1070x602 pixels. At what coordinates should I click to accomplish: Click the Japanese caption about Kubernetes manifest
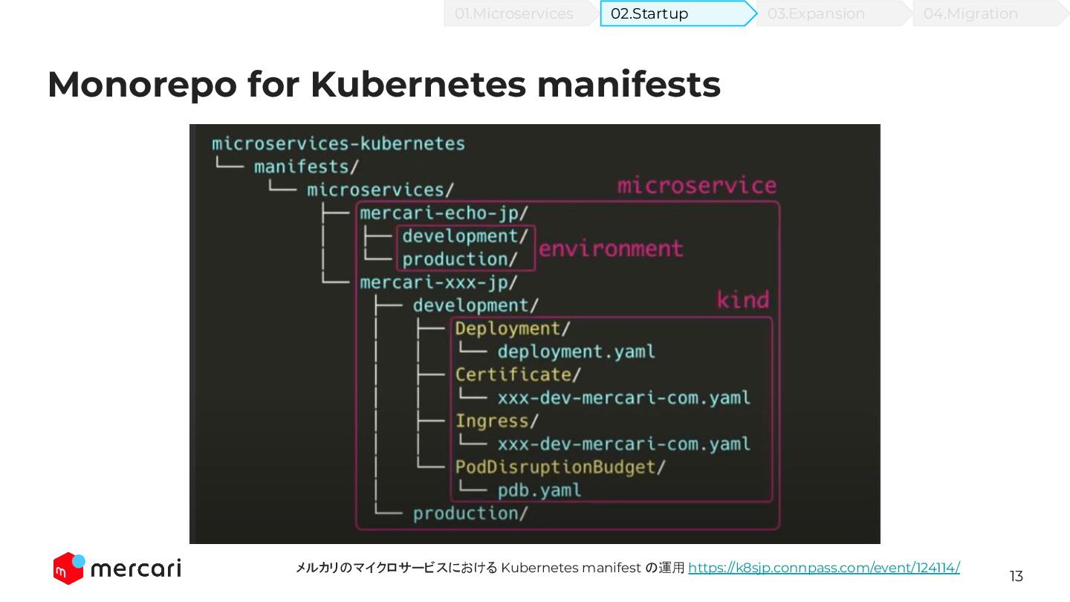pos(490,568)
